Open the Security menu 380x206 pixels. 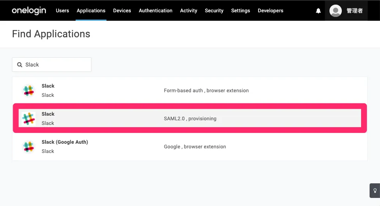point(214,10)
